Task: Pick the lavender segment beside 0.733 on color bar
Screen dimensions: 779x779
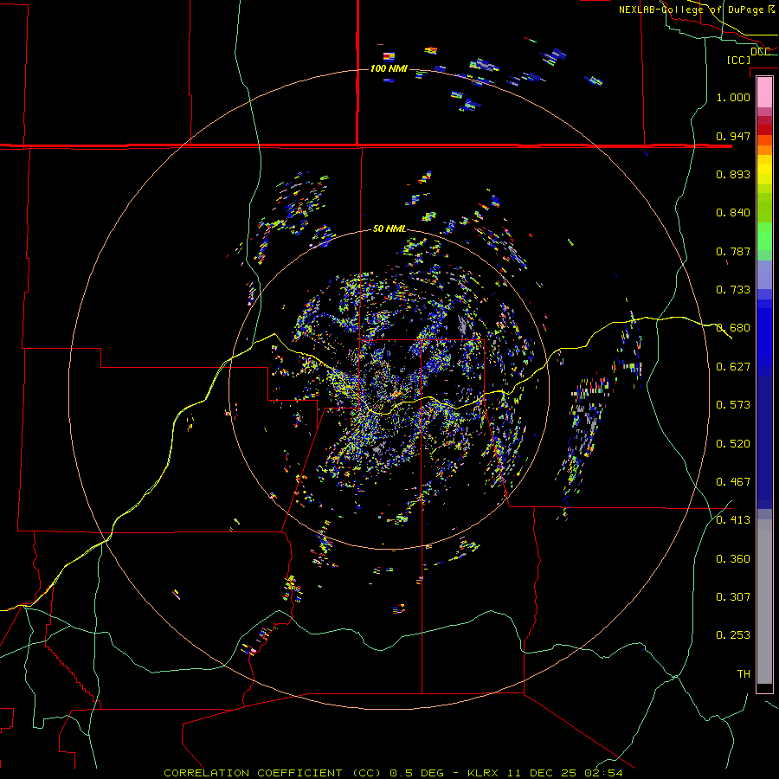Action: point(764,274)
